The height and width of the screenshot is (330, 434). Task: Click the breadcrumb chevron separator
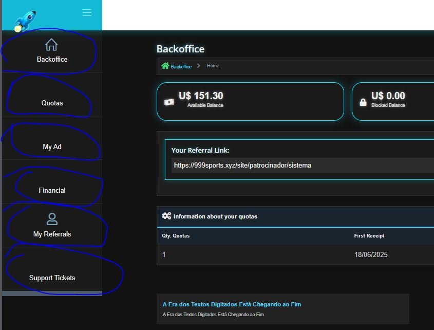tap(198, 66)
